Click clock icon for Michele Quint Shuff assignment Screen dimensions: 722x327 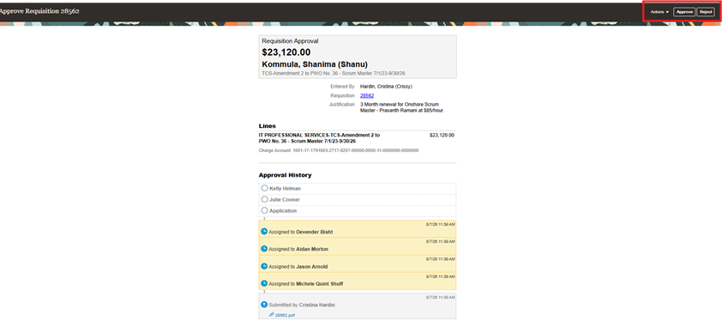264,284
